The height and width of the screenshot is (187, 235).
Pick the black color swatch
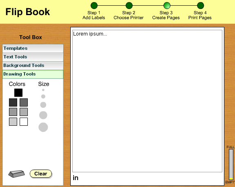point(18,93)
